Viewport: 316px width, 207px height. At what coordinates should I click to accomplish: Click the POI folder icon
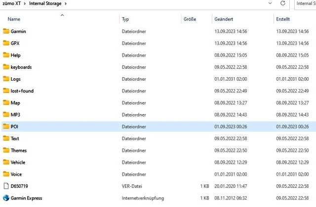click(x=6, y=126)
